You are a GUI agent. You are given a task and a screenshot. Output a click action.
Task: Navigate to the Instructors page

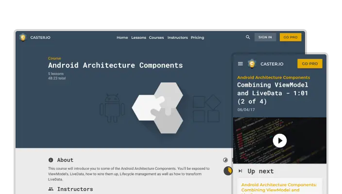[x=177, y=37]
